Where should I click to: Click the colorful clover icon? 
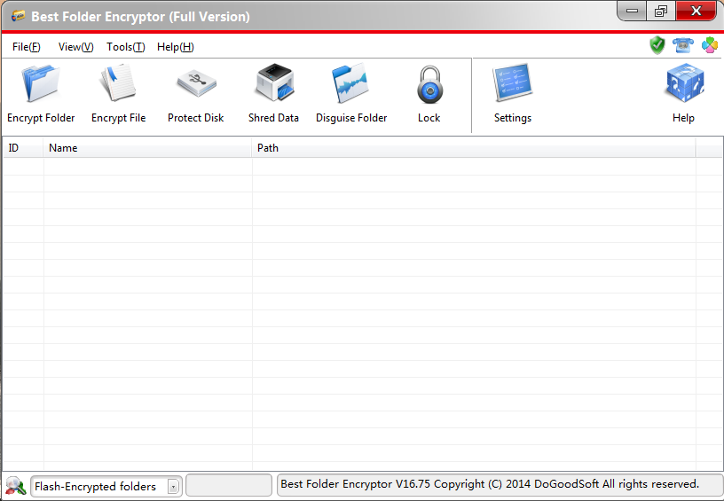coord(710,45)
